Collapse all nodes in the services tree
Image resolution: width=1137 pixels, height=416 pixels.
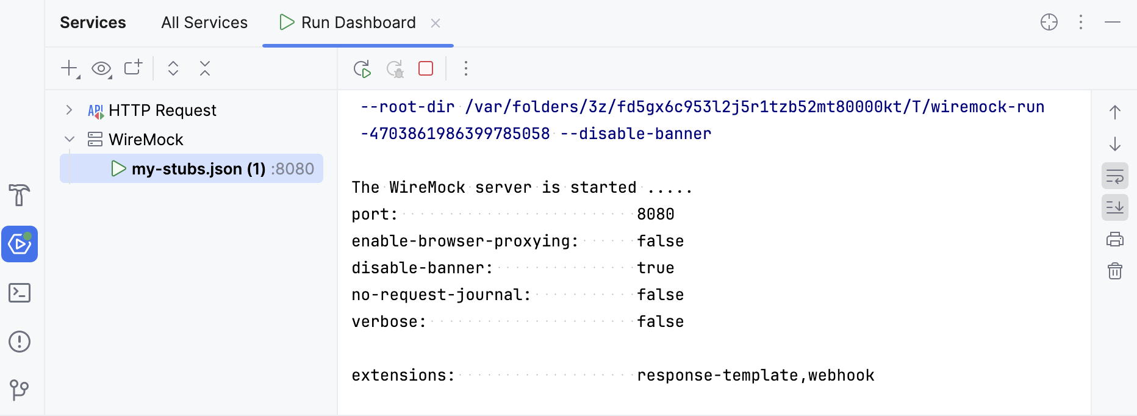(204, 68)
